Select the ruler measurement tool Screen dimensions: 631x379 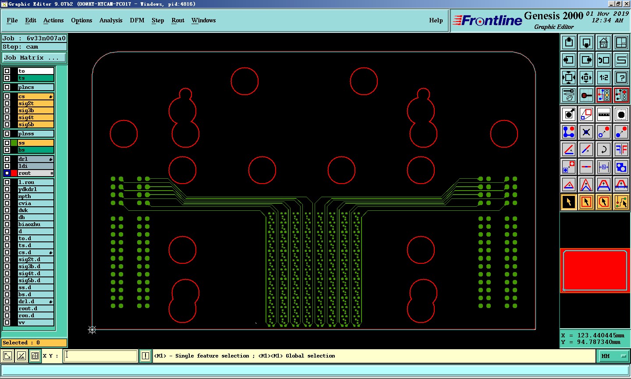pyautogui.click(x=604, y=114)
